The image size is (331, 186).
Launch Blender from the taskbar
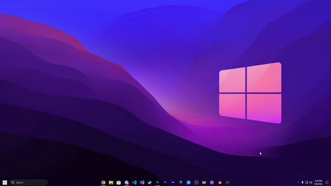pyautogui.click(x=219, y=182)
